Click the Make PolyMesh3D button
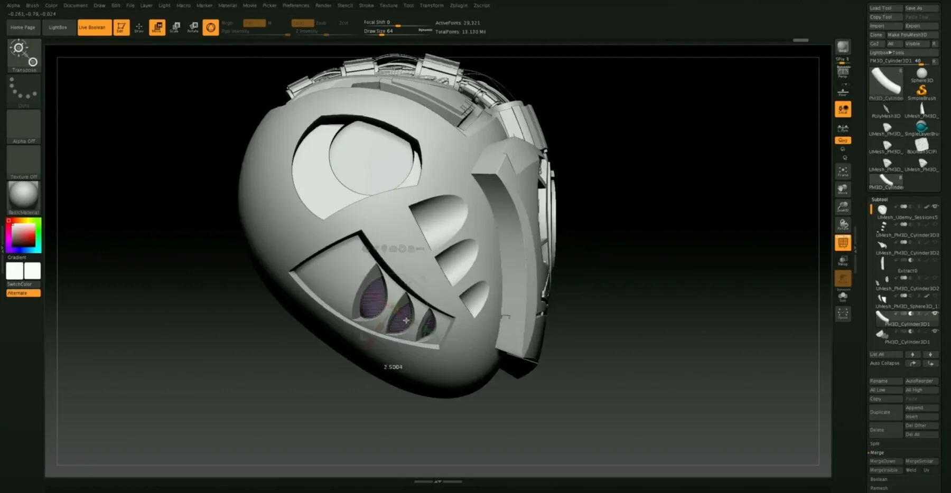The width and height of the screenshot is (951, 493). pos(912,35)
